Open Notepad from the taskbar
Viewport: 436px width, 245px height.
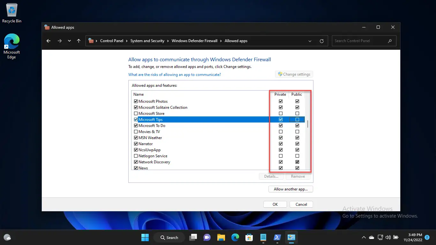tap(263, 237)
